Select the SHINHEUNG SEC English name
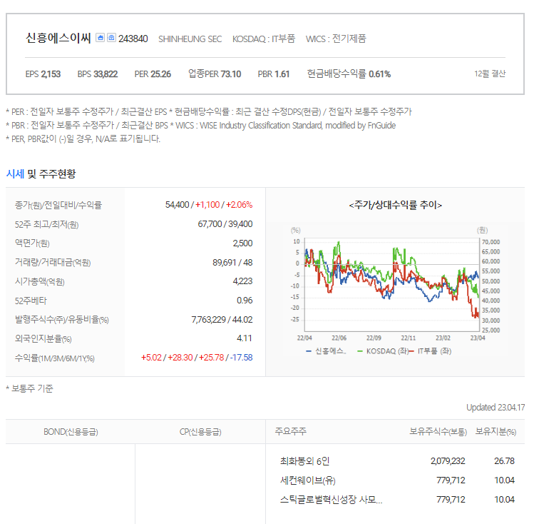 (x=190, y=39)
